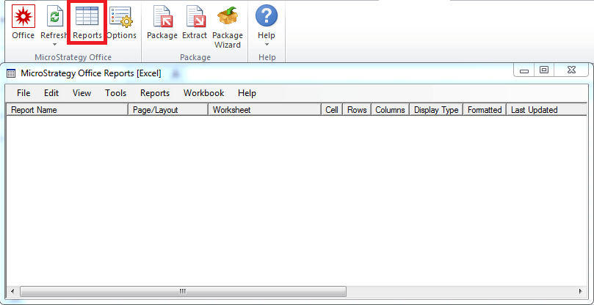Sort by Page/Layout column header
Image resolution: width=594 pixels, height=305 pixels.
(169, 110)
